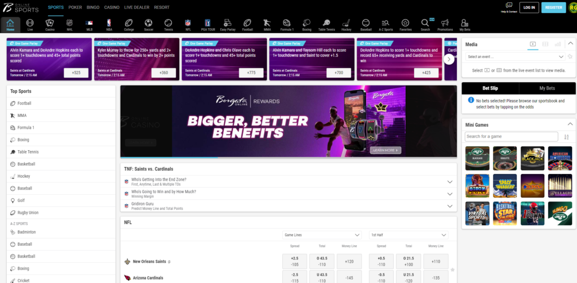Open the A-Z Sports icon
Image resolution: width=577 pixels, height=283 pixels.
[385, 25]
